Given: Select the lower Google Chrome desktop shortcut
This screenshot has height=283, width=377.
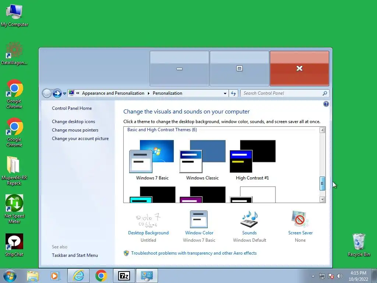Looking at the screenshot, I should [14, 133].
